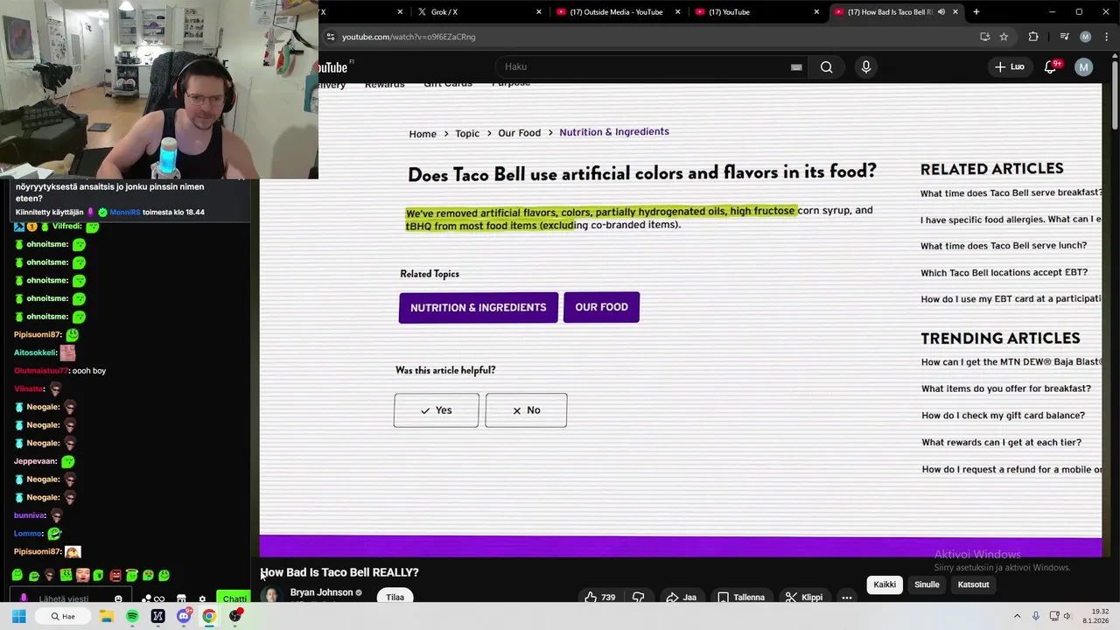Image resolution: width=1120 pixels, height=630 pixels.
Task: Open the channel points shop icon in chat
Action: (x=181, y=599)
